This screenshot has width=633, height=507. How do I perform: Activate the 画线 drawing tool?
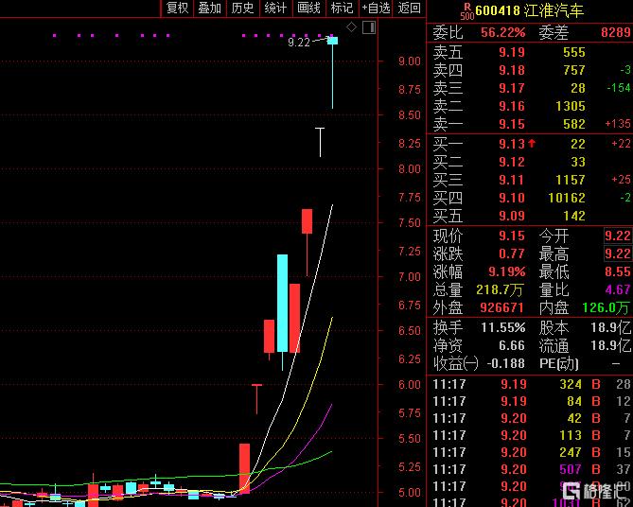(x=308, y=9)
